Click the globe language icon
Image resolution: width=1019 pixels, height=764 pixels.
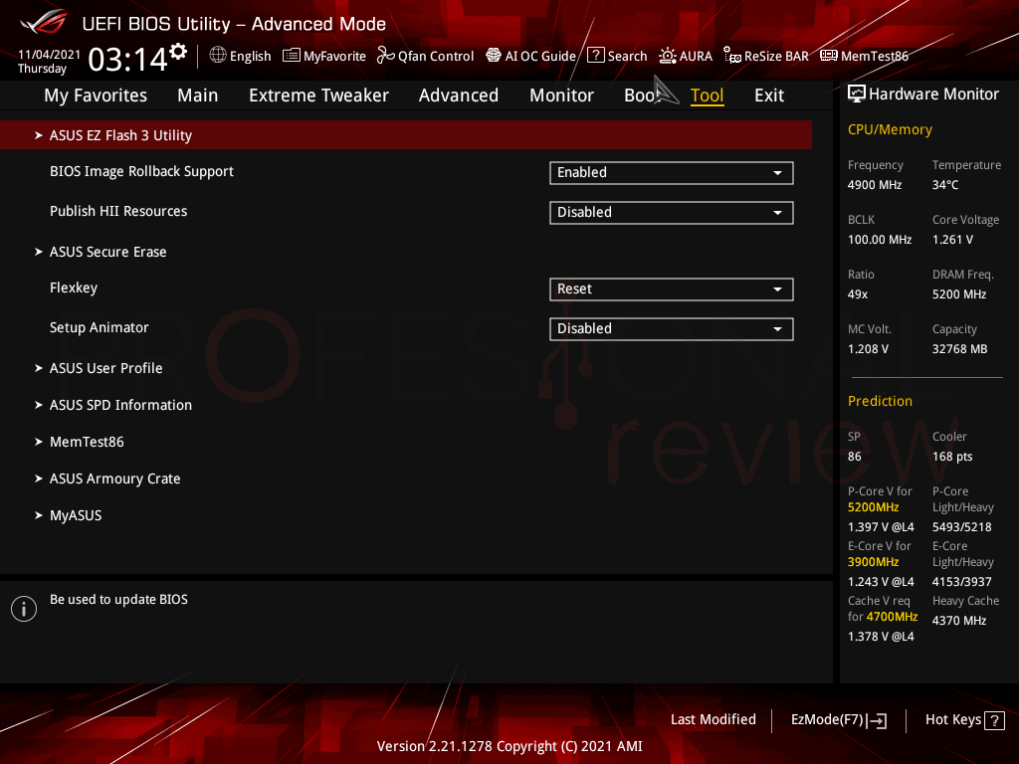pyautogui.click(x=218, y=56)
